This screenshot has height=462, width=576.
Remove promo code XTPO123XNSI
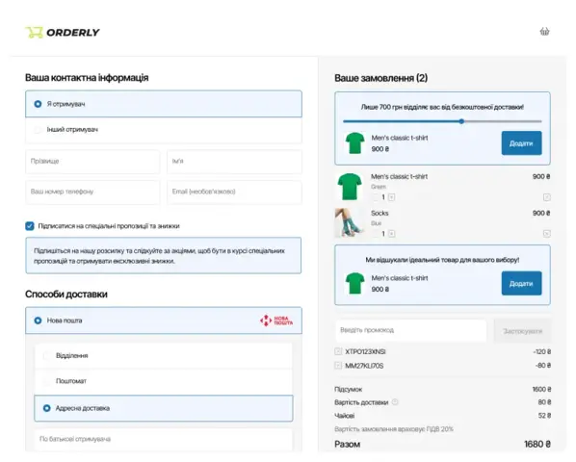click(x=338, y=351)
